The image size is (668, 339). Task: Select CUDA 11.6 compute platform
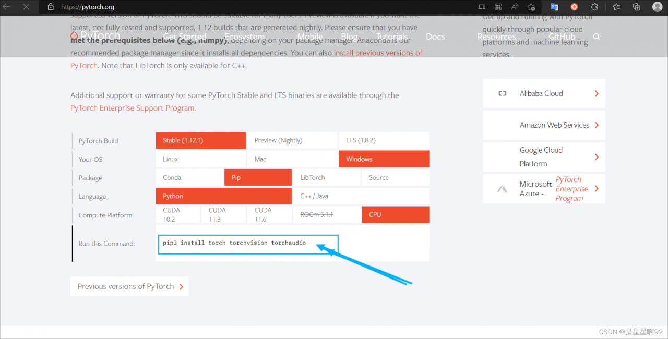click(269, 215)
